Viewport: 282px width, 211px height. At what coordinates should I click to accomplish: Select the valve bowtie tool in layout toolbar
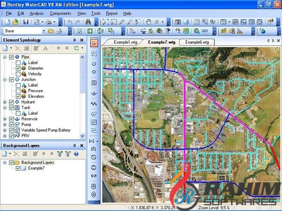(92, 141)
